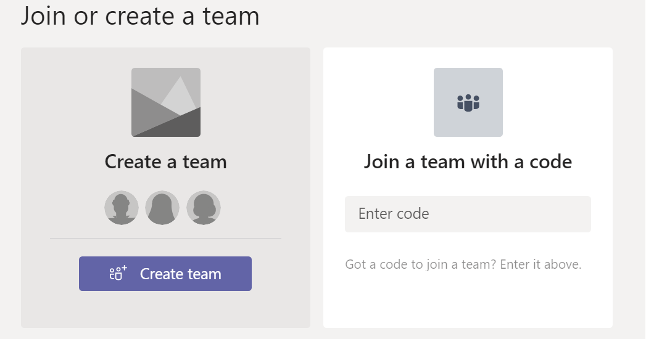646x339 pixels.
Task: Click the white Join a team card's blank area below hint
Action: tap(468, 300)
